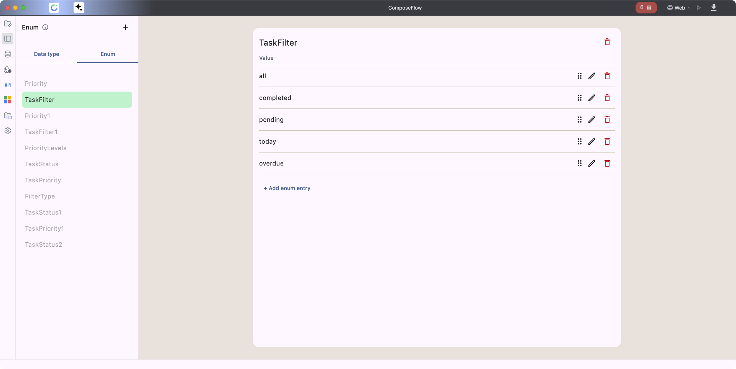Open the UI builder sidebar icon
The image size is (736, 369).
(x=8, y=24)
